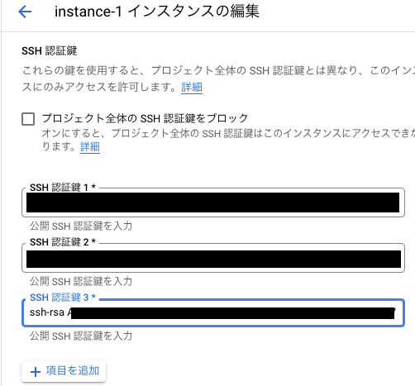Viewport: 415px width, 386px height.
Task: Click the SSH 認証鍵 3 blue label
Action: [63, 298]
